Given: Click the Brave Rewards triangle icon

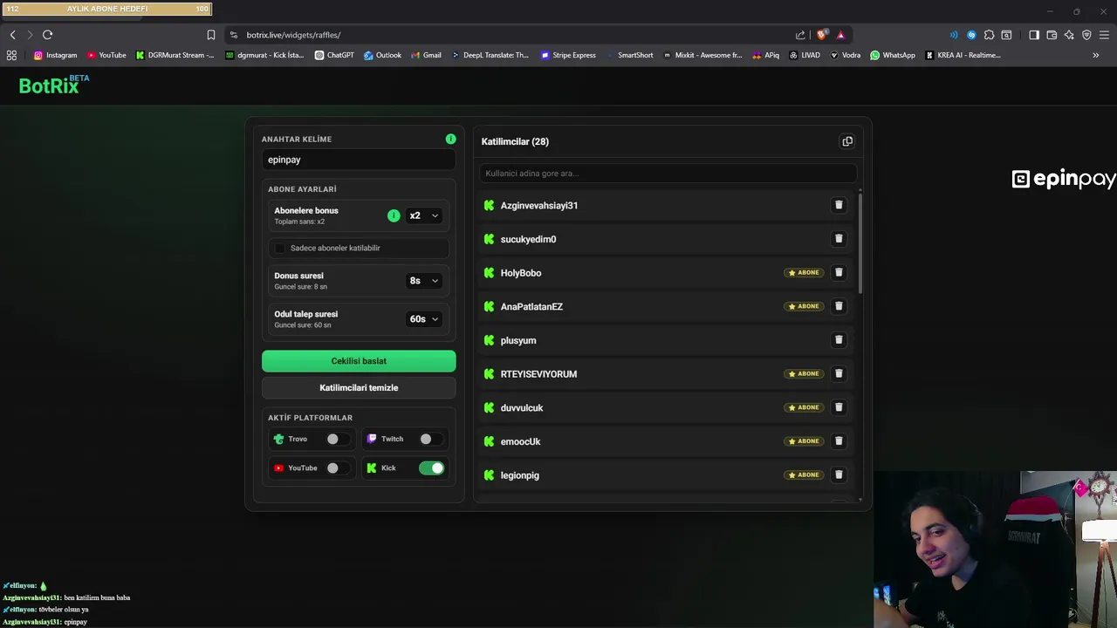Looking at the screenshot, I should (x=840, y=35).
